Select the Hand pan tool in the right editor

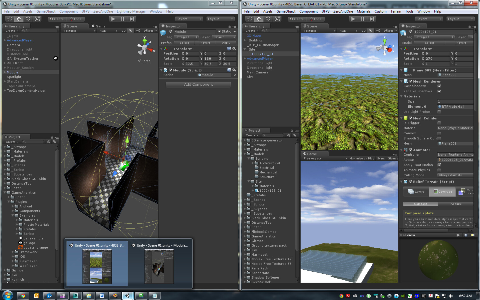(249, 19)
